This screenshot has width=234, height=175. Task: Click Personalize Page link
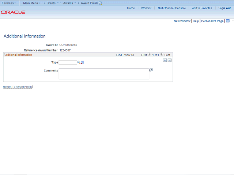[212, 21]
